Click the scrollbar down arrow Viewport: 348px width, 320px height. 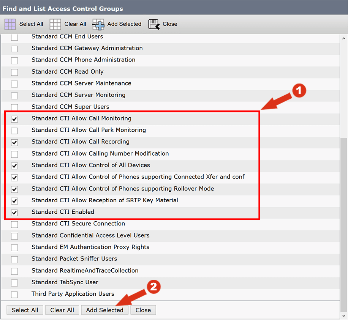click(x=344, y=315)
